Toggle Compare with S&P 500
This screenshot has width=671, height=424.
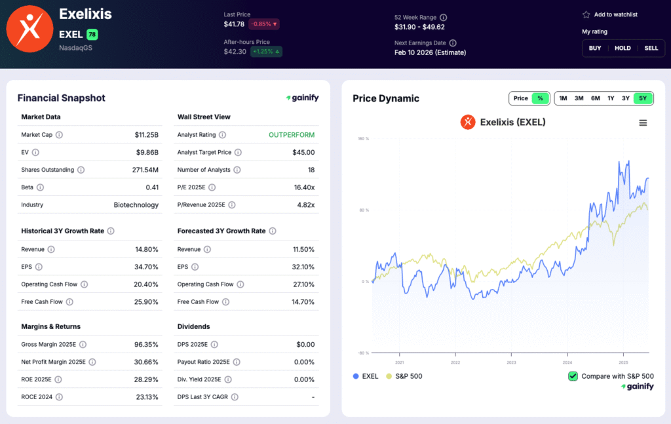pyautogui.click(x=571, y=376)
